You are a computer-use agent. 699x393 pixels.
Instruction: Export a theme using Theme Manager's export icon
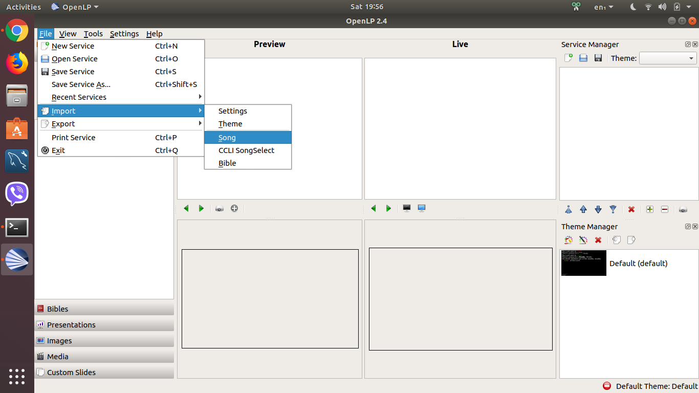631,240
